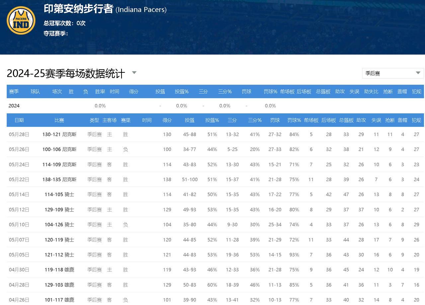Click the 比赛 column header
This screenshot has width=425, height=305.
[59, 120]
